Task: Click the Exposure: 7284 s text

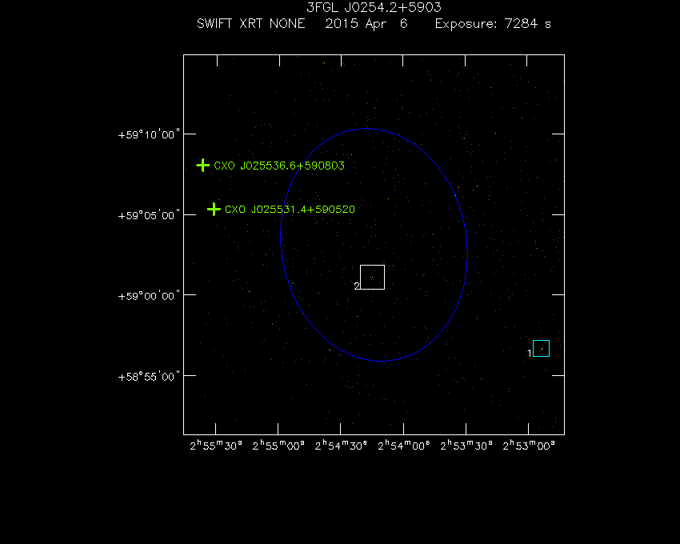Action: tap(493, 24)
